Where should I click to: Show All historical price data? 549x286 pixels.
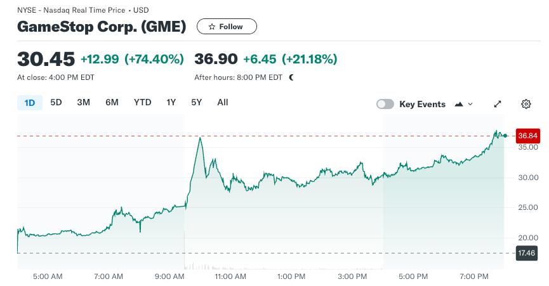point(223,103)
